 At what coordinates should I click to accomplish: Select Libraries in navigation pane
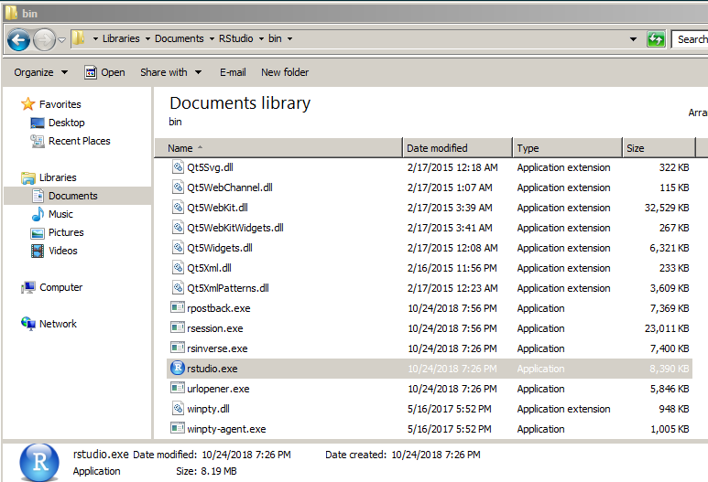tap(58, 177)
